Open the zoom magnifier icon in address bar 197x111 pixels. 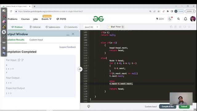tap(150, 11)
